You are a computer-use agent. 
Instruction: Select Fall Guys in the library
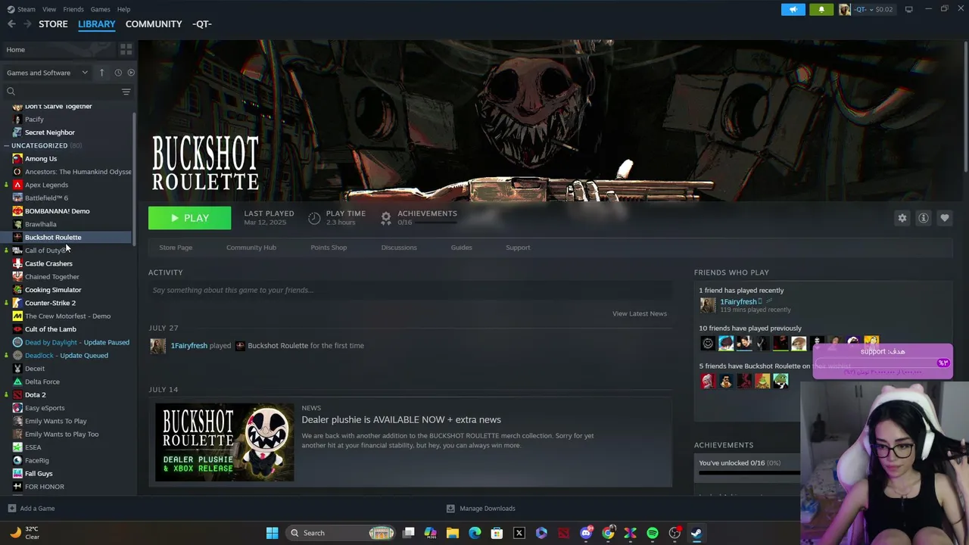(39, 474)
